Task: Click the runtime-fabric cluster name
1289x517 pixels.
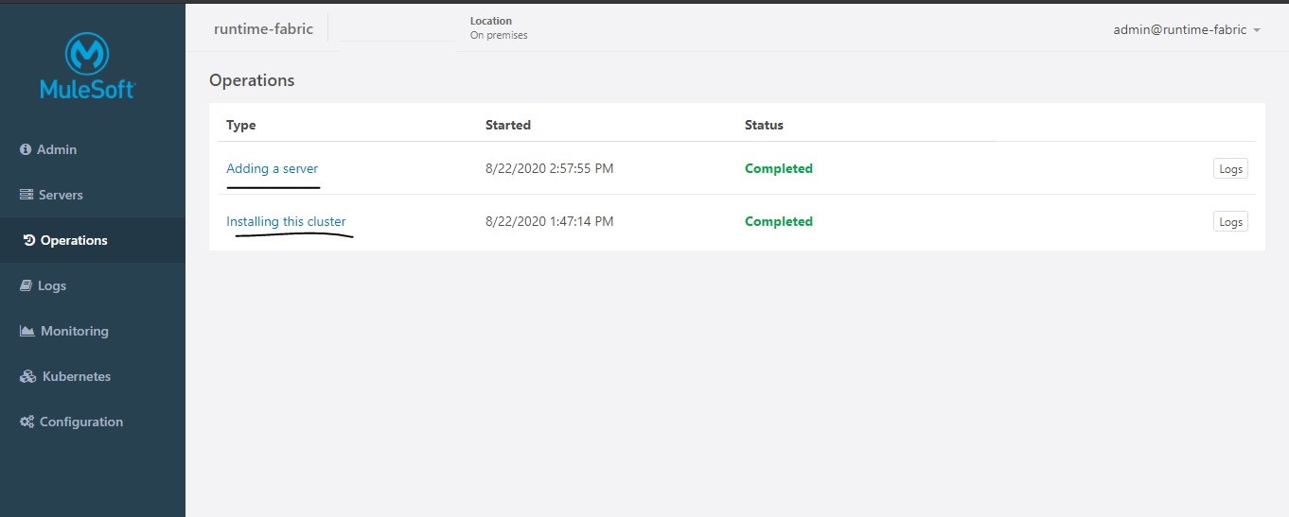Action: coord(263,29)
